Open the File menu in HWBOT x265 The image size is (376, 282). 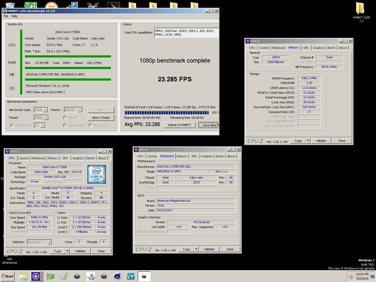[x=6, y=16]
